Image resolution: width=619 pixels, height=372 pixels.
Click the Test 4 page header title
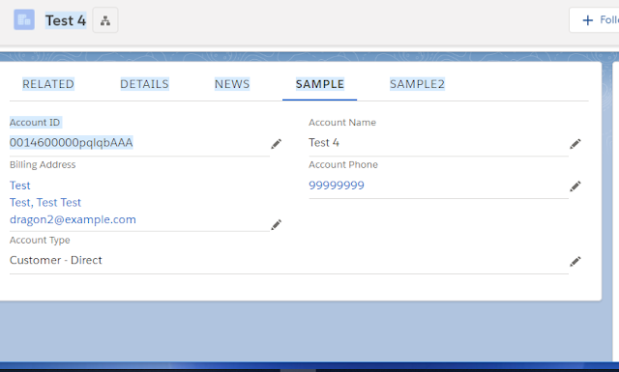point(66,20)
